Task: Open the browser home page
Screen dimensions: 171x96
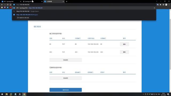Action: point(10,5)
